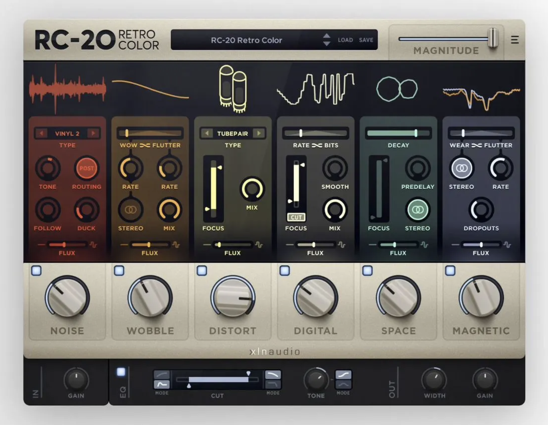Screen dimensions: 548x425
Task: Click Digital flux sine wave icon
Action: tap(342, 245)
